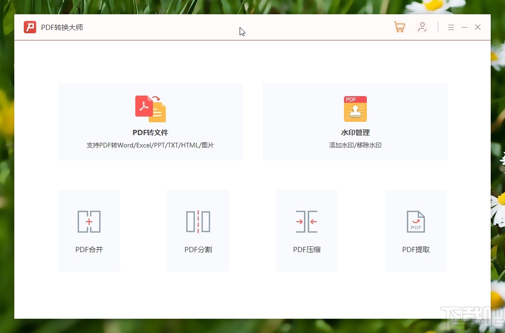Click the PDF分割 label
This screenshot has width=505, height=333.
[x=198, y=249]
